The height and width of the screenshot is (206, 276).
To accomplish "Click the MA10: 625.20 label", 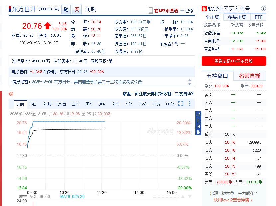I will (x=72, y=197).
